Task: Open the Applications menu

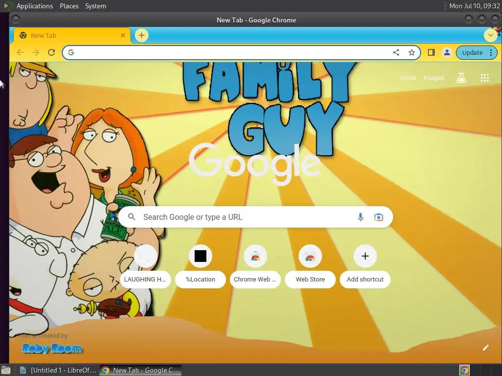Action: (35, 6)
